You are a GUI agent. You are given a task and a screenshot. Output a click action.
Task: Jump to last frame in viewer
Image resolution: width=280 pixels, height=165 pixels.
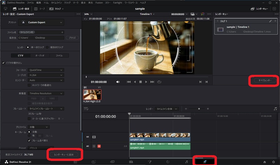click(x=152, y=82)
